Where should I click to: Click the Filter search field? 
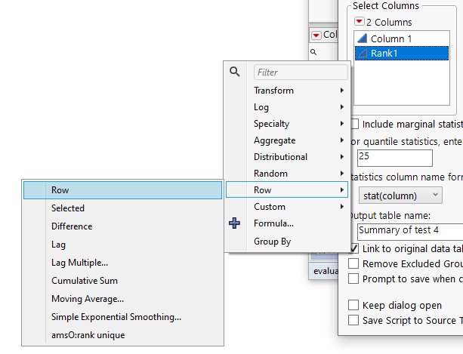coord(301,72)
